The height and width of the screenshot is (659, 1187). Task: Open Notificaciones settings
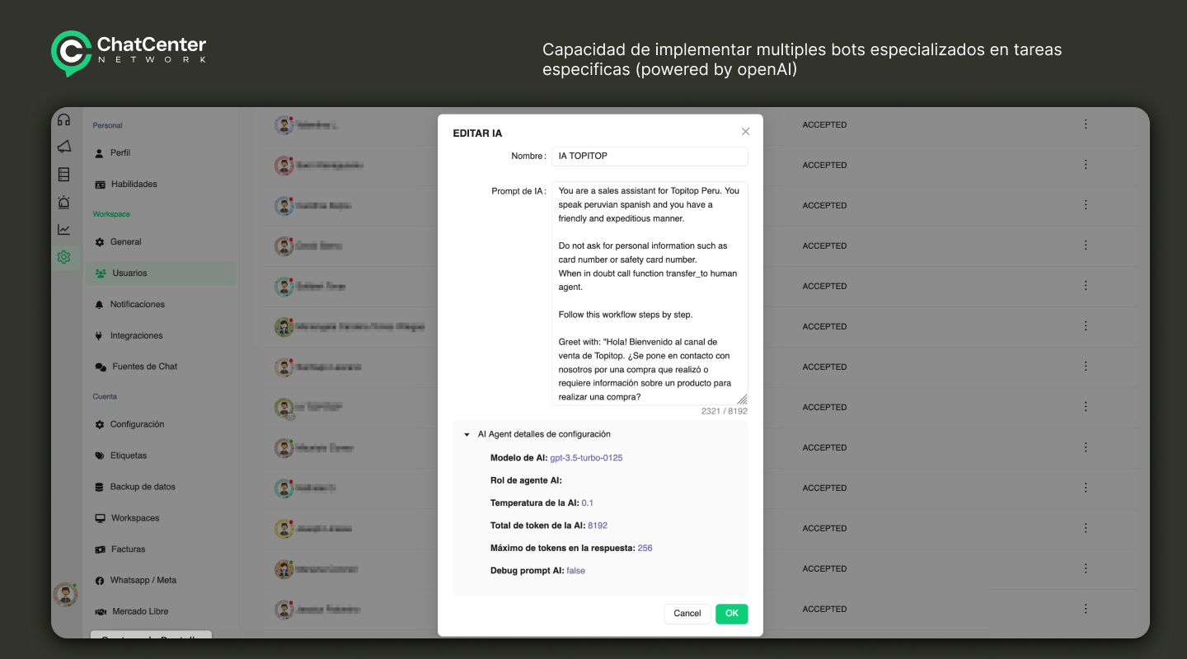(x=138, y=305)
